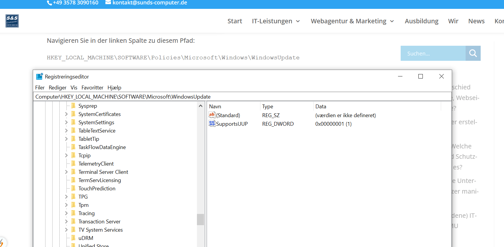Click the Tracing folder icon
This screenshot has width=504, height=247.
pyautogui.click(x=74, y=213)
